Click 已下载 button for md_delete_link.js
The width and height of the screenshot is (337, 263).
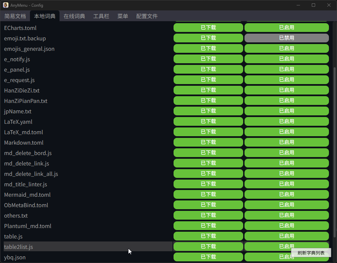coord(208,163)
